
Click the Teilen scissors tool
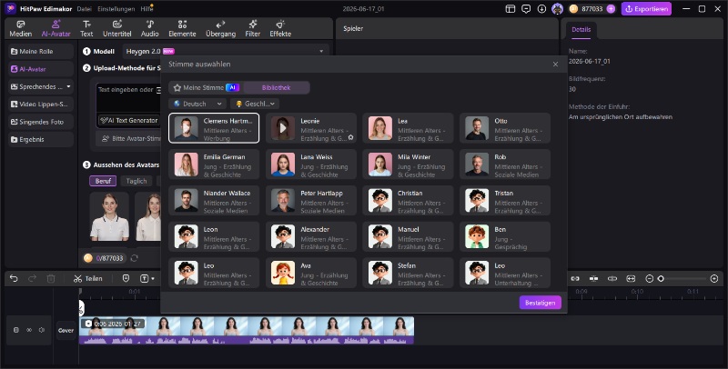(87, 279)
